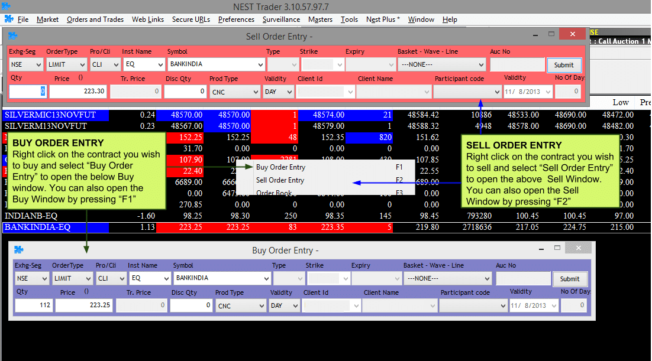Click the Qty input field in Buy Order Entry
The width and height of the screenshot is (652, 361).
pyautogui.click(x=33, y=305)
